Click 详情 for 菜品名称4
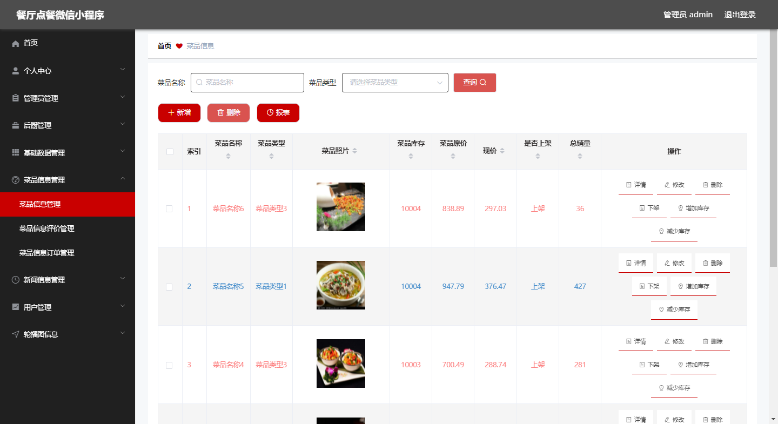Image resolution: width=778 pixels, height=424 pixels. (x=636, y=341)
